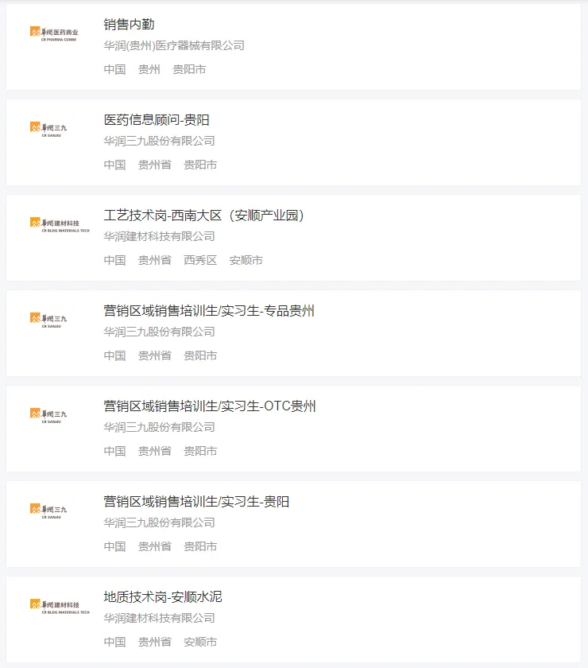Click the CR Sanjiu logo beside 医药信息顾问-贵阳
The height and width of the screenshot is (668, 588).
click(x=48, y=128)
